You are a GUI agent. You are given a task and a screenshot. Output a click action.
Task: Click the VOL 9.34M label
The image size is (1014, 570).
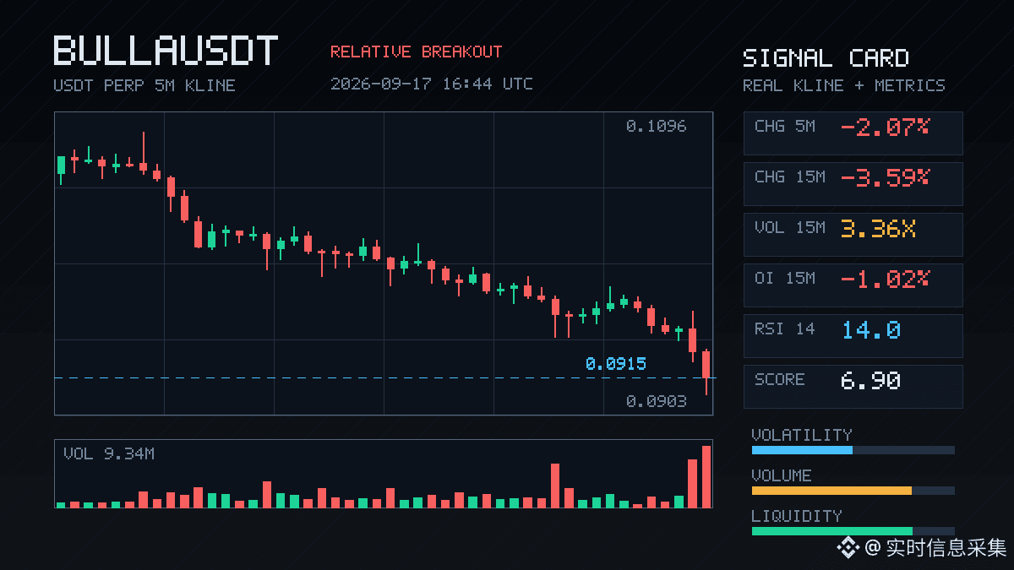coord(109,454)
